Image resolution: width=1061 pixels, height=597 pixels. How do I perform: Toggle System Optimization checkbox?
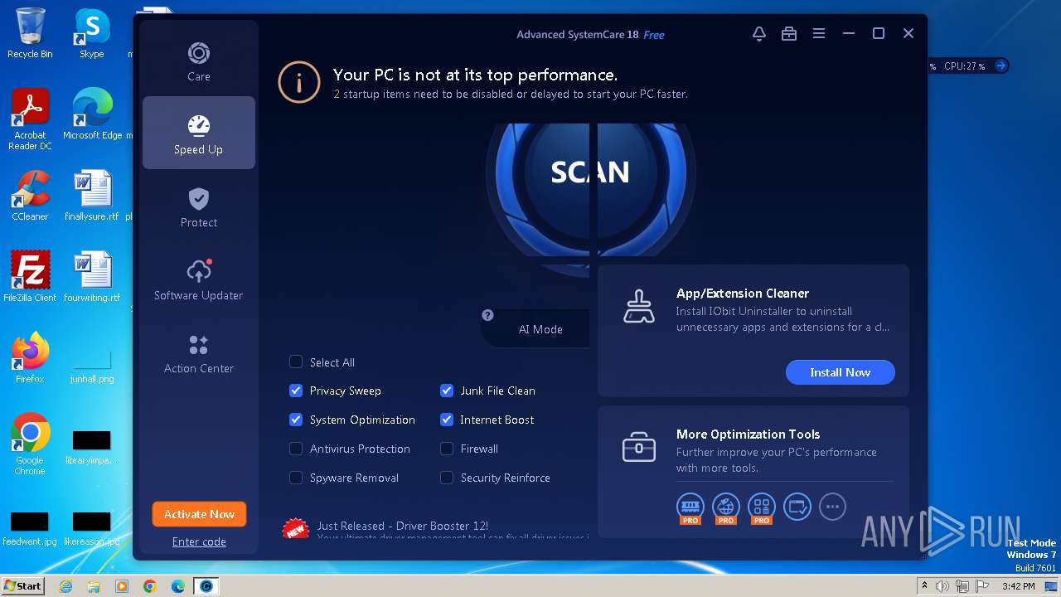tap(296, 420)
